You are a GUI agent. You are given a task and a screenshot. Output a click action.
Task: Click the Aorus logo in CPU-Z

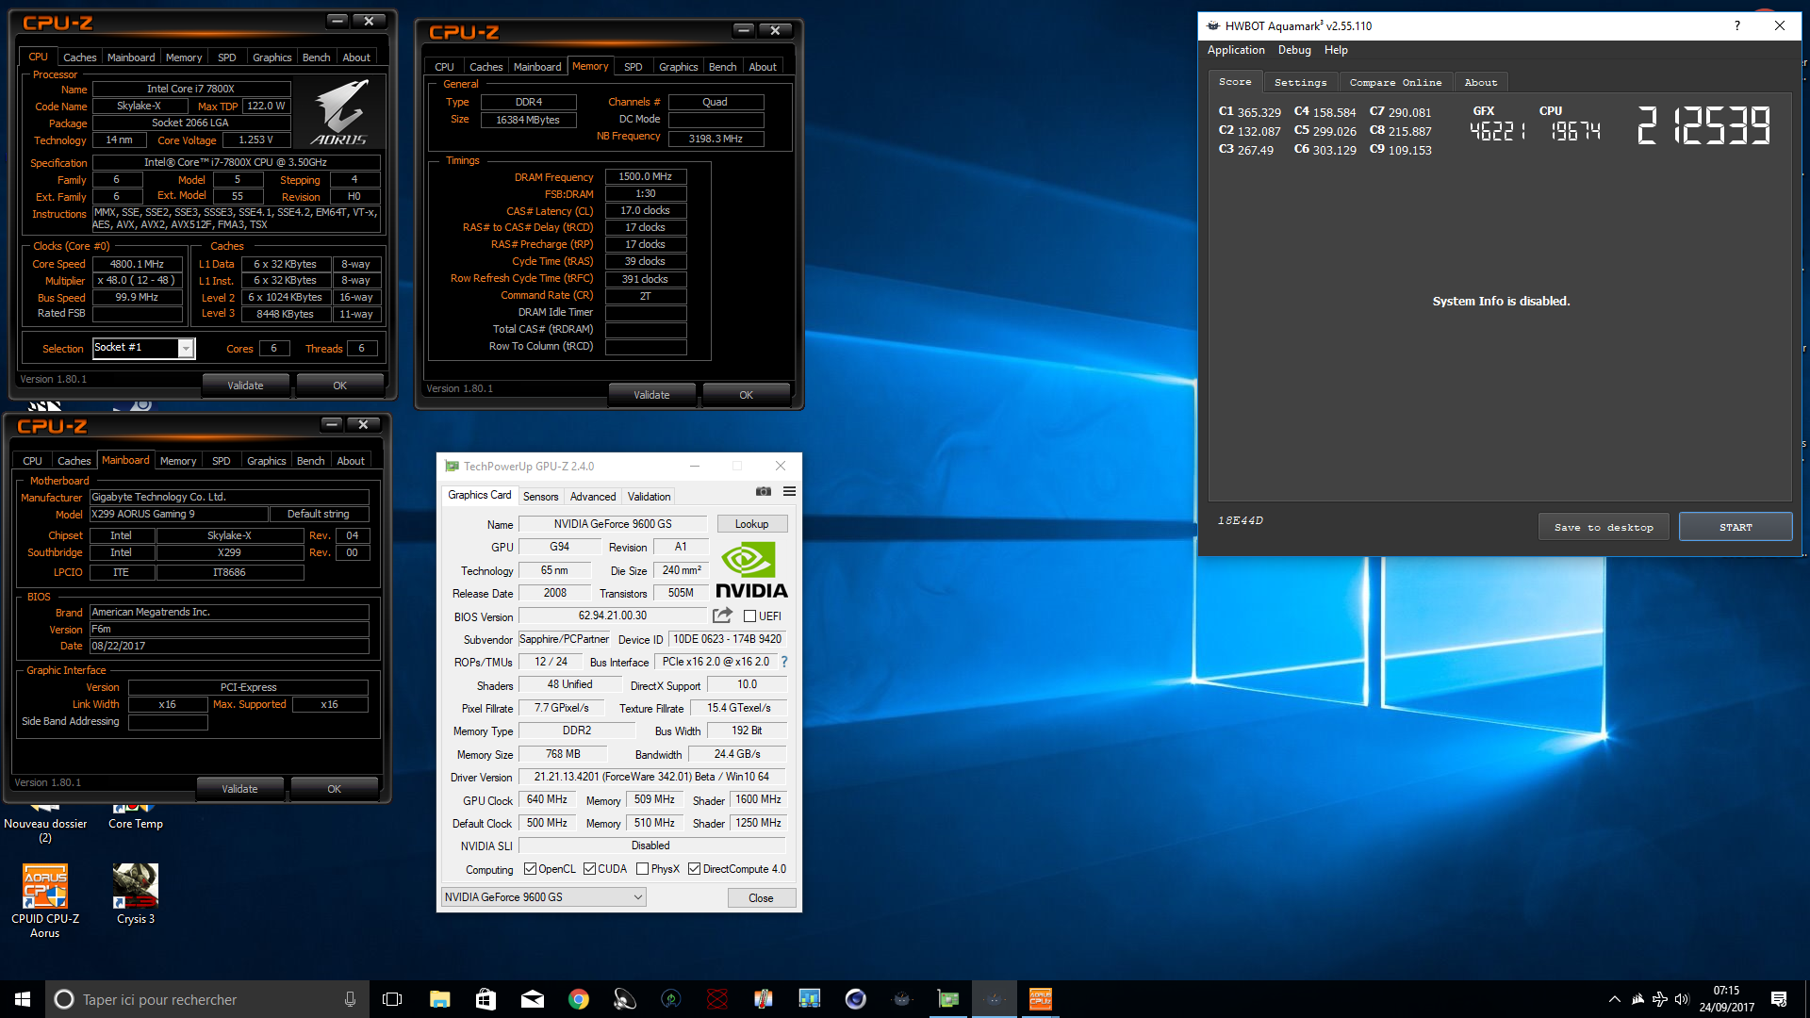339,112
